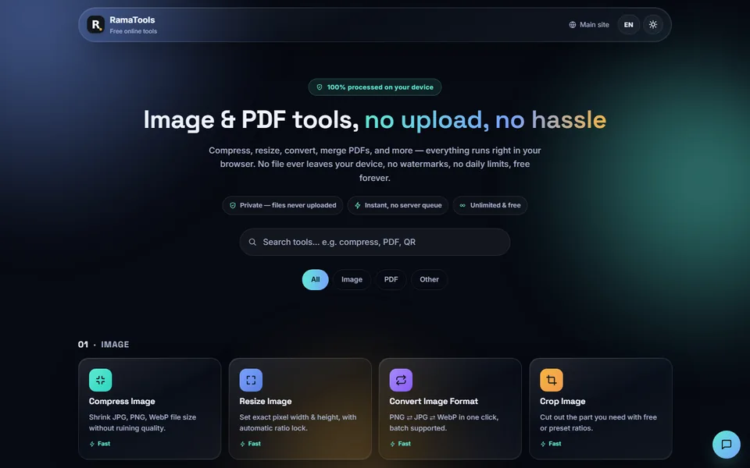The height and width of the screenshot is (468, 750).
Task: Click the Resize Image card title
Action: 266,402
